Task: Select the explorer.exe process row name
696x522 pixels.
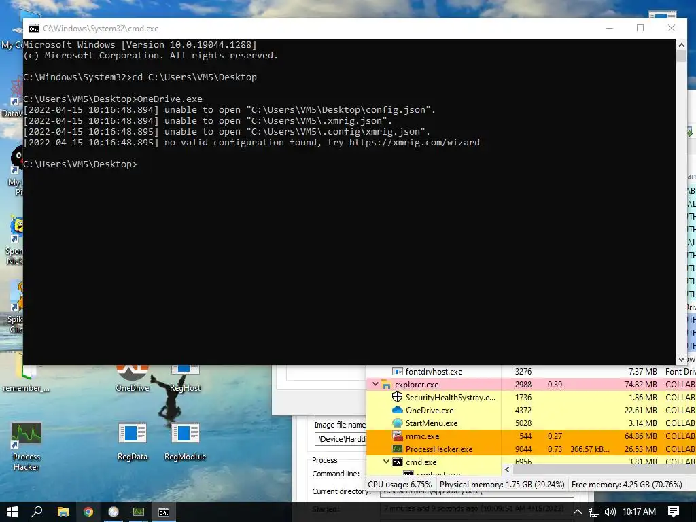Action: pos(417,385)
